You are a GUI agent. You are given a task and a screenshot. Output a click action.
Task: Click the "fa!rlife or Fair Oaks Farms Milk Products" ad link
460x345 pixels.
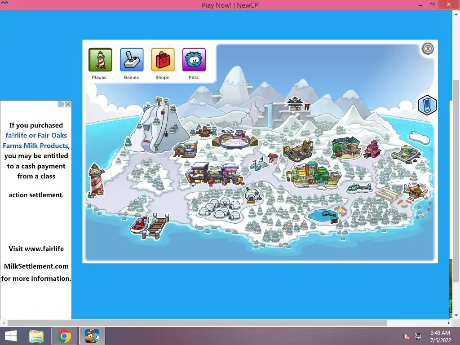35,141
